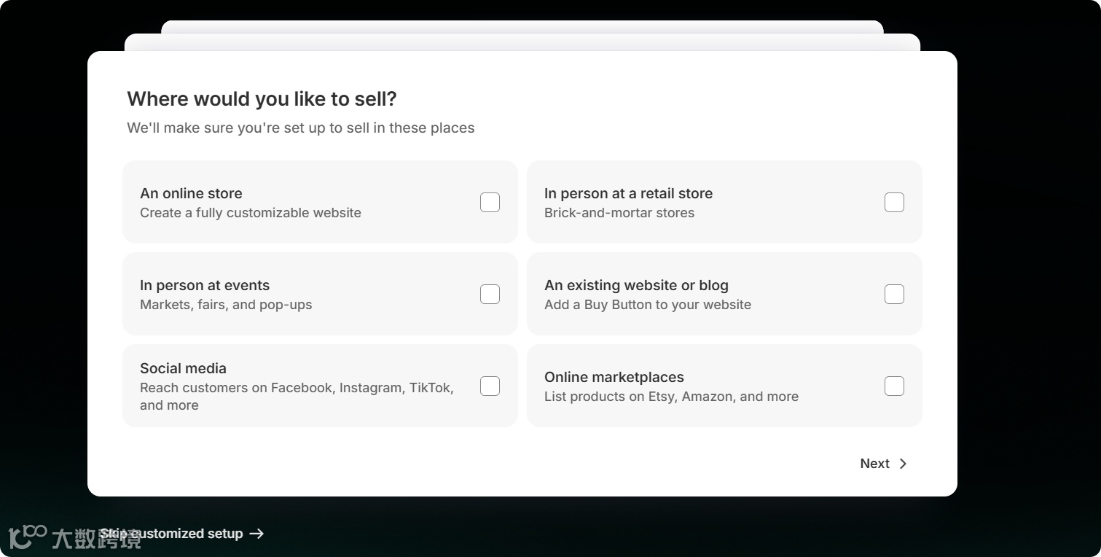The image size is (1101, 557).
Task: Select the In person at events title
Action: click(x=205, y=285)
